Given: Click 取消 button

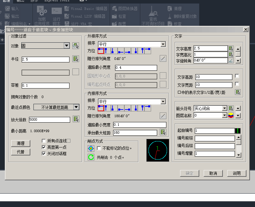Looking at the screenshot, I should (213, 173).
